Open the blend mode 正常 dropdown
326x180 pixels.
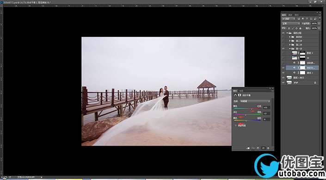coord(291,23)
